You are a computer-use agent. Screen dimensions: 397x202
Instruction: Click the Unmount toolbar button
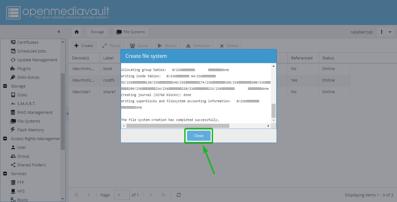click(198, 46)
